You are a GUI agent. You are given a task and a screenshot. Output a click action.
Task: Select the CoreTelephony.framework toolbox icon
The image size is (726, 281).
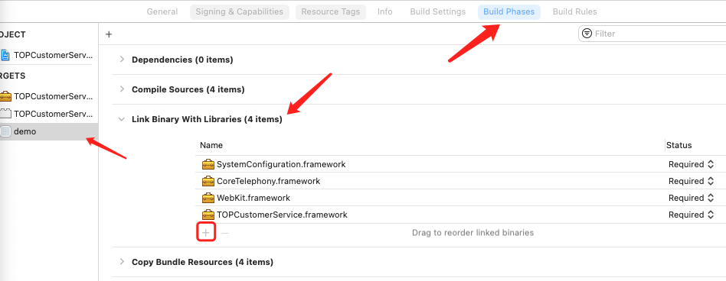click(x=208, y=181)
